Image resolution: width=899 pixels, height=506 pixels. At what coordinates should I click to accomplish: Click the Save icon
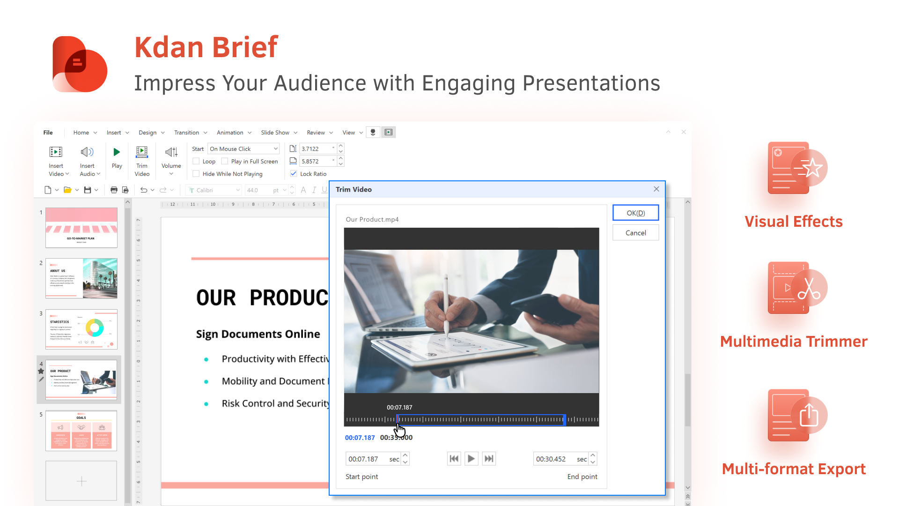88,190
